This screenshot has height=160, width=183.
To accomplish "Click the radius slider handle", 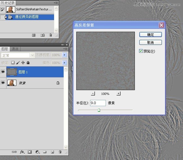I will (99, 110).
